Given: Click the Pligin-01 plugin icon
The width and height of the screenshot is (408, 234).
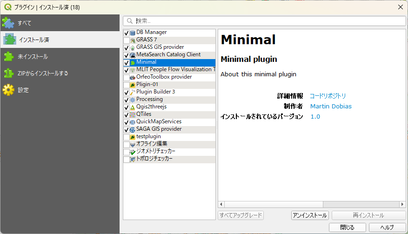Looking at the screenshot, I should click(x=133, y=85).
